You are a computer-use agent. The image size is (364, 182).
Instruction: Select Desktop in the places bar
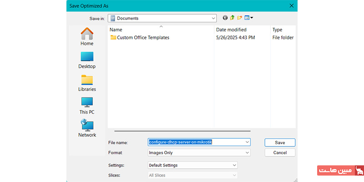(87, 60)
